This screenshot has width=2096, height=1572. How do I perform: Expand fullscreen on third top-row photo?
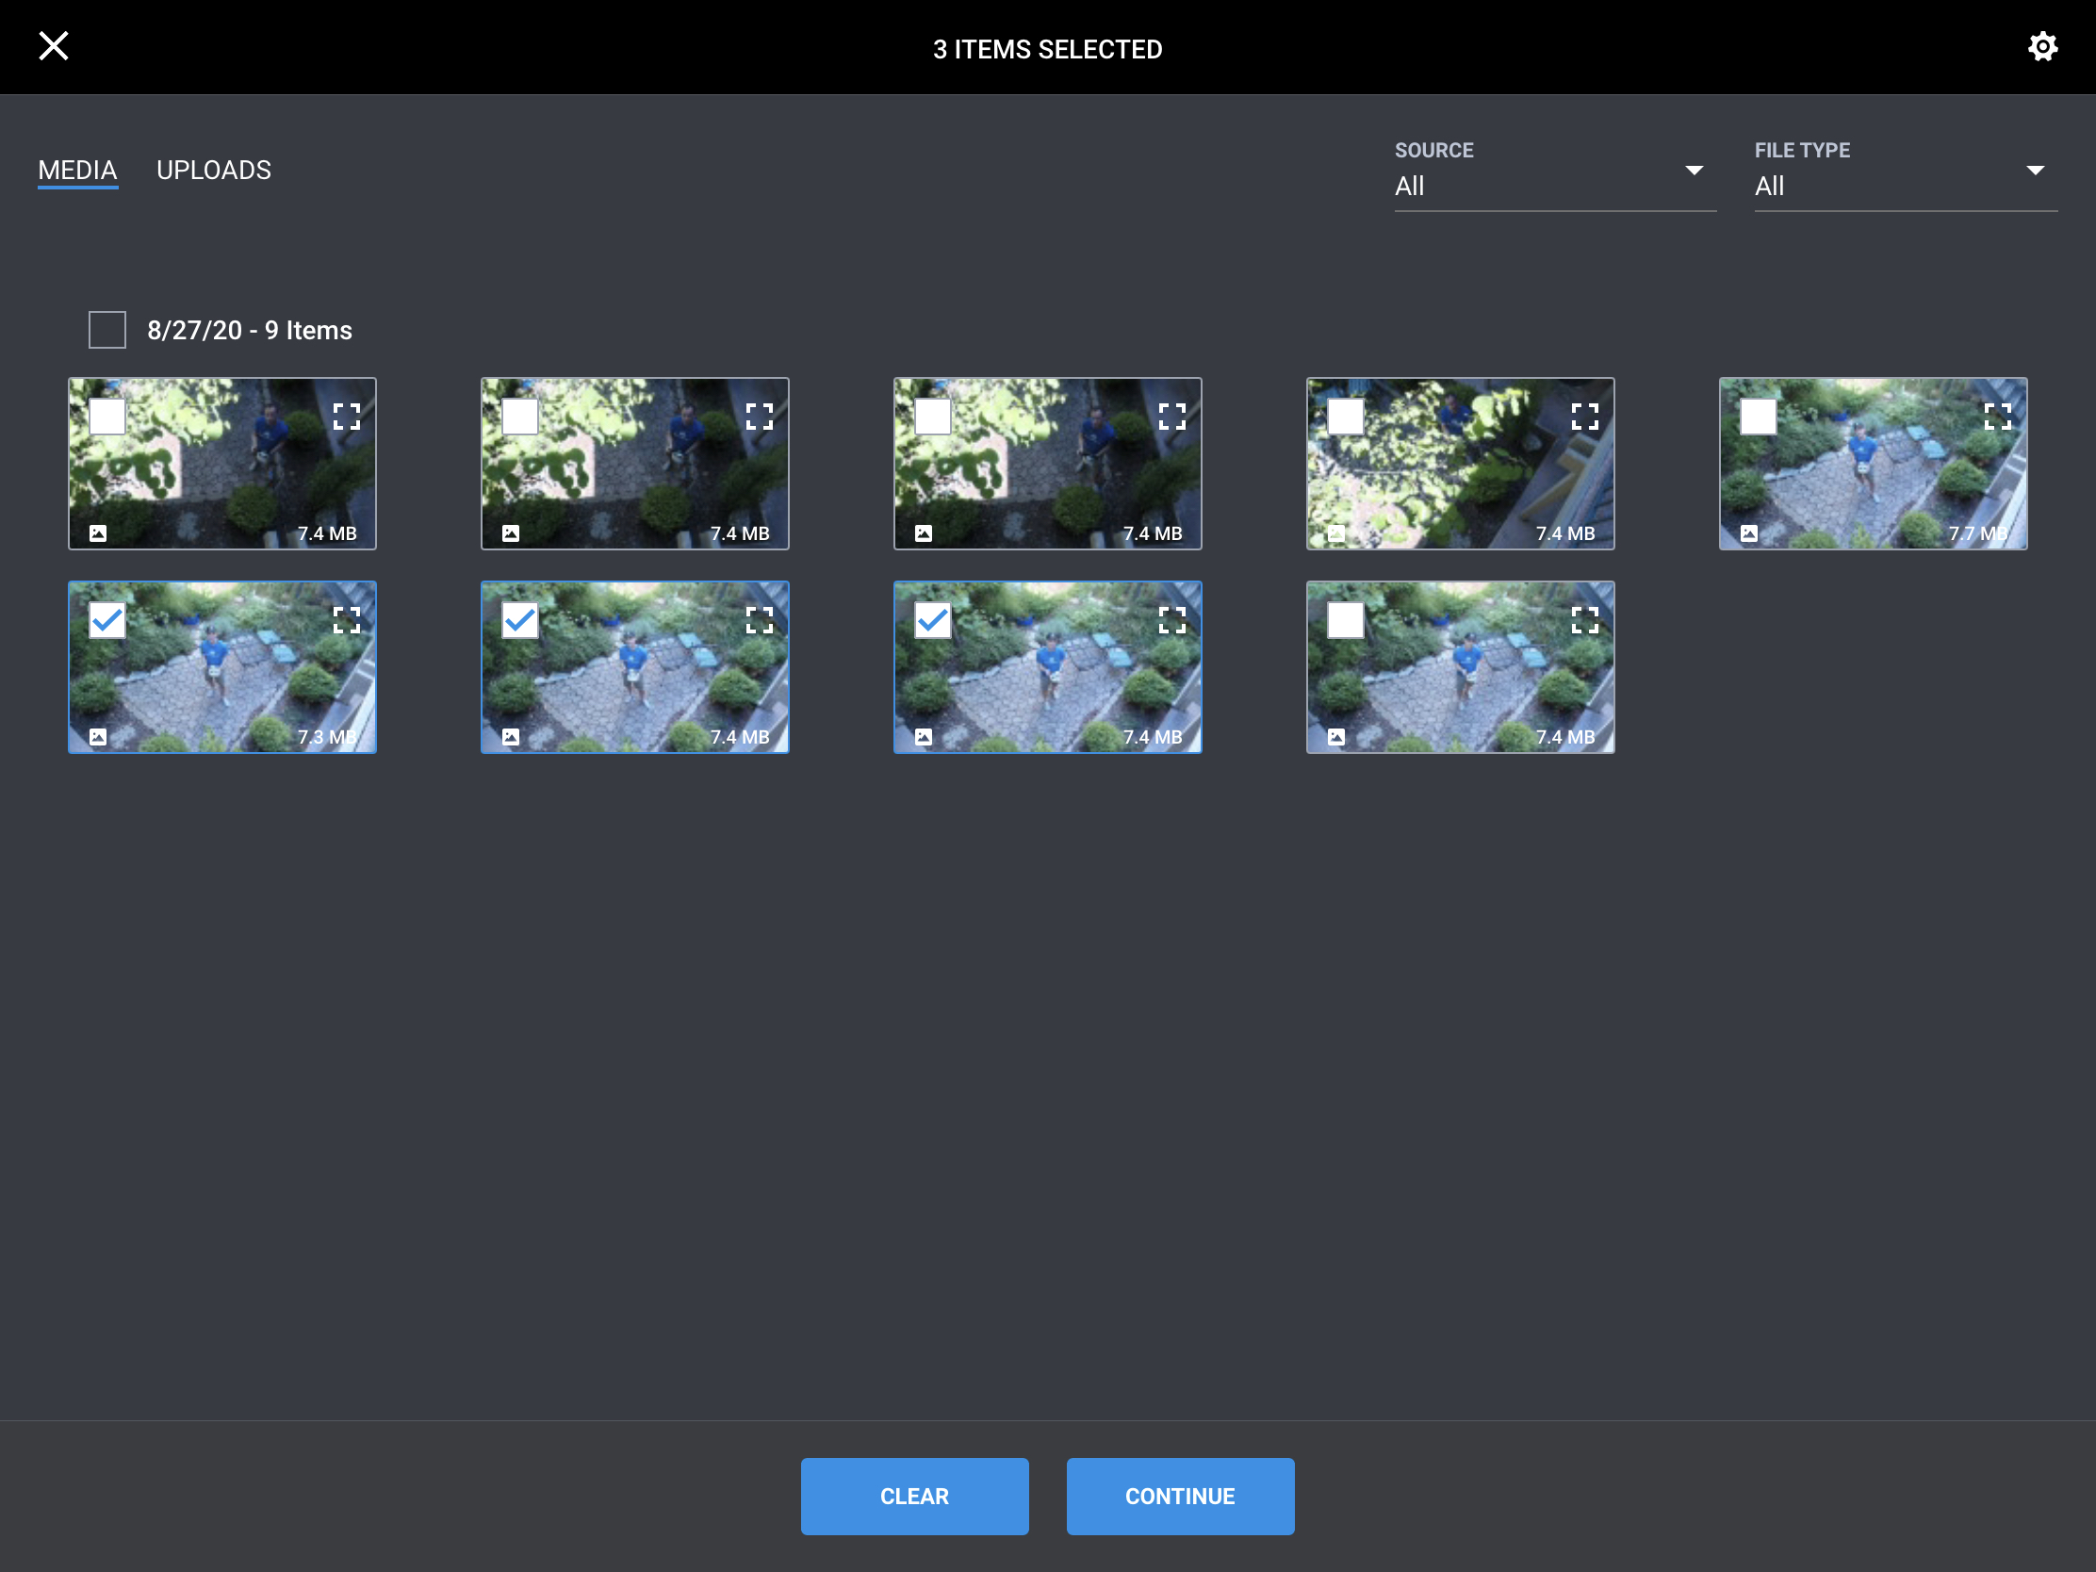[1172, 417]
